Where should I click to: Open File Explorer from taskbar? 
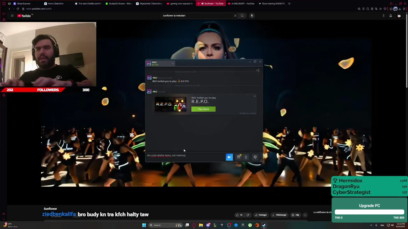[x=201, y=225]
